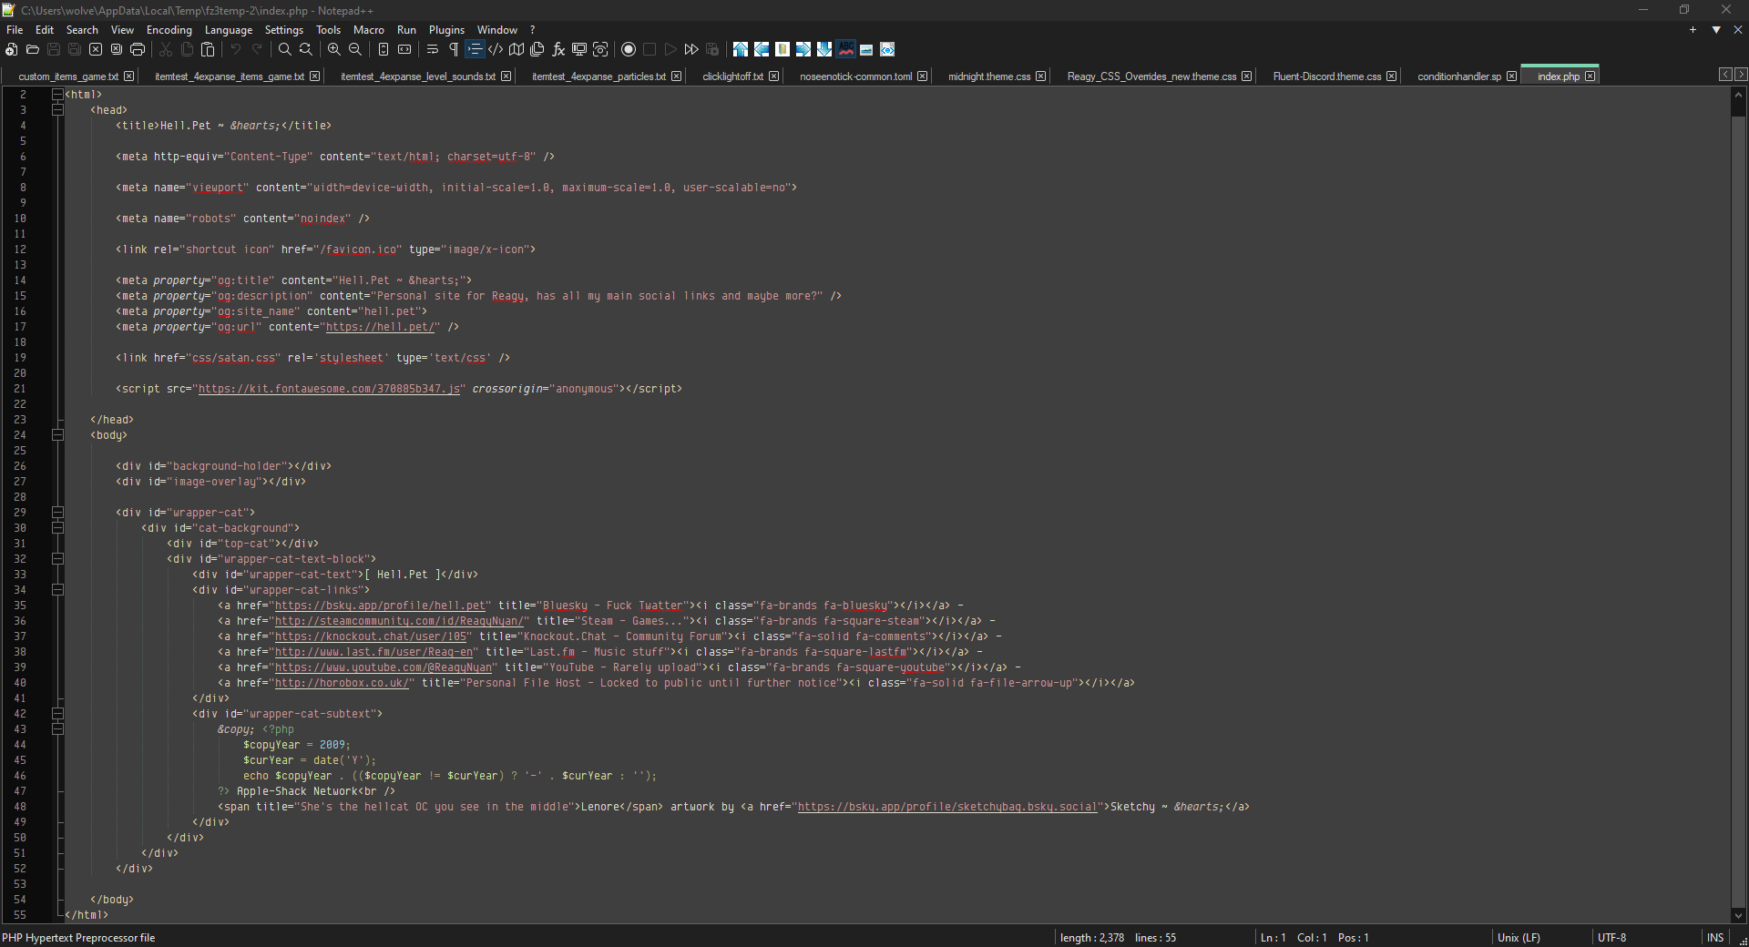The image size is (1749, 947).
Task: Toggle synchronized vertical scrolling
Action: pos(384,49)
